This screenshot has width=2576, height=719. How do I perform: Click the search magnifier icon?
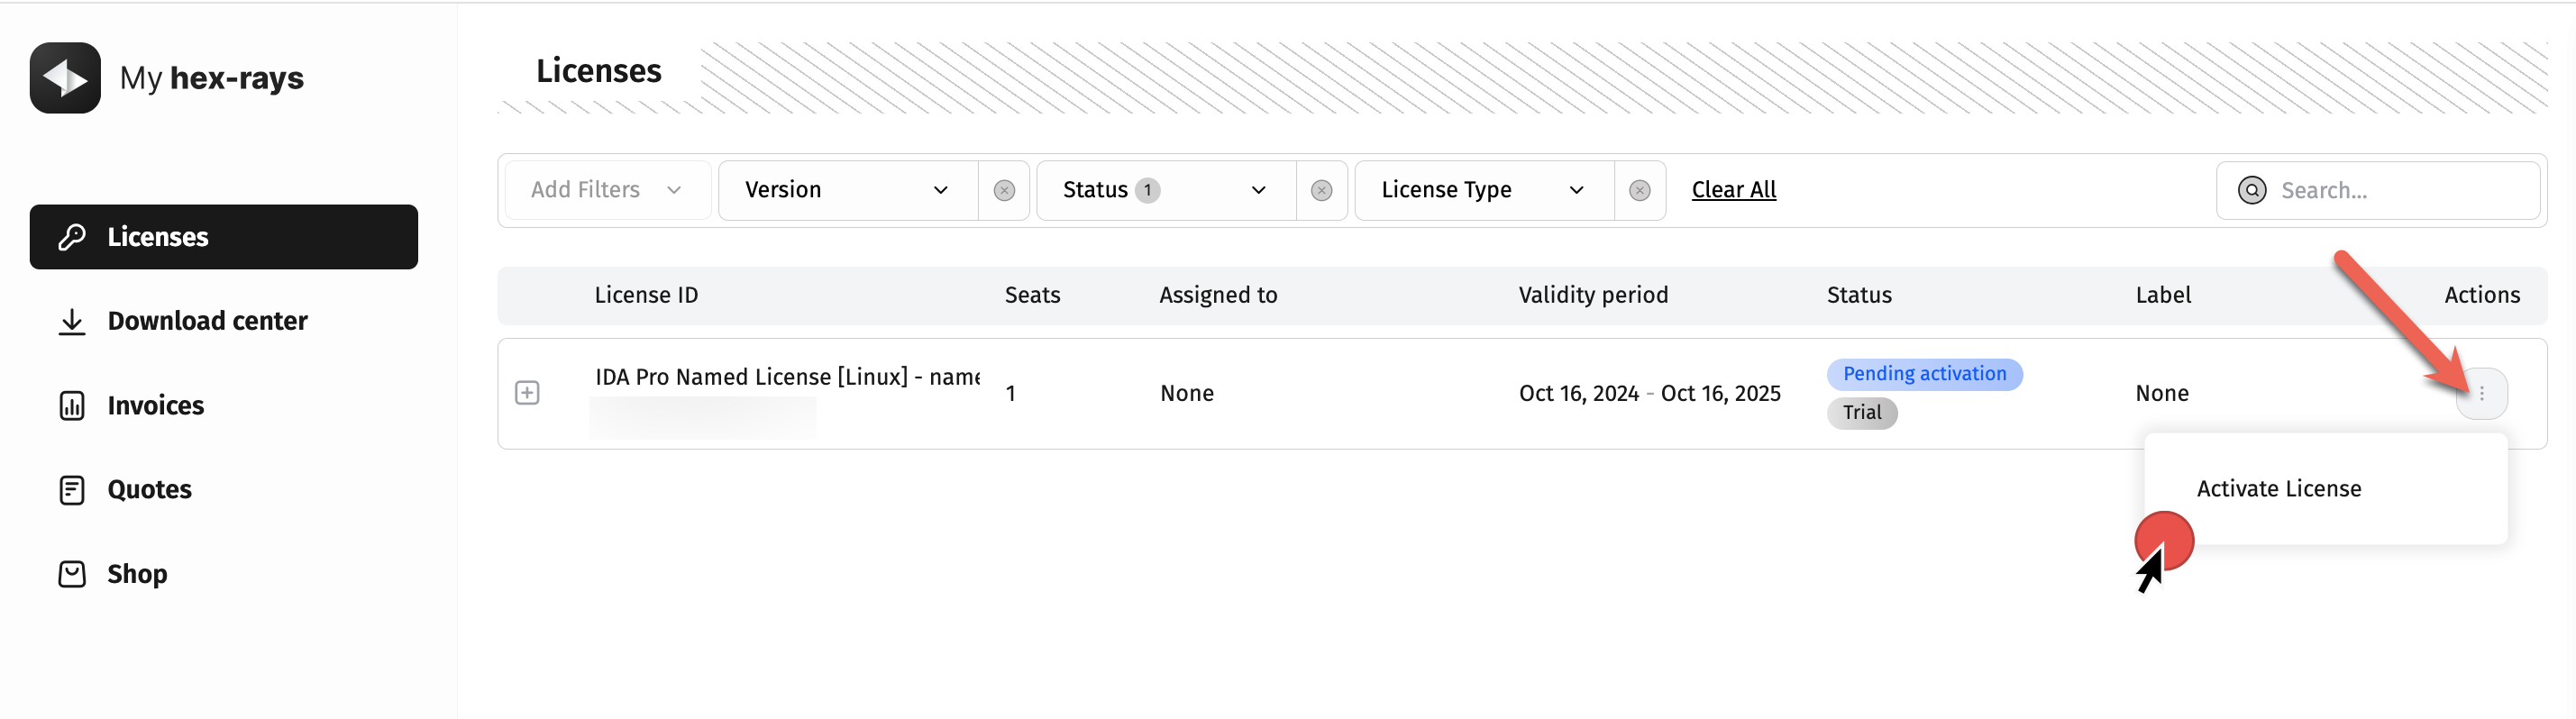(x=2251, y=190)
